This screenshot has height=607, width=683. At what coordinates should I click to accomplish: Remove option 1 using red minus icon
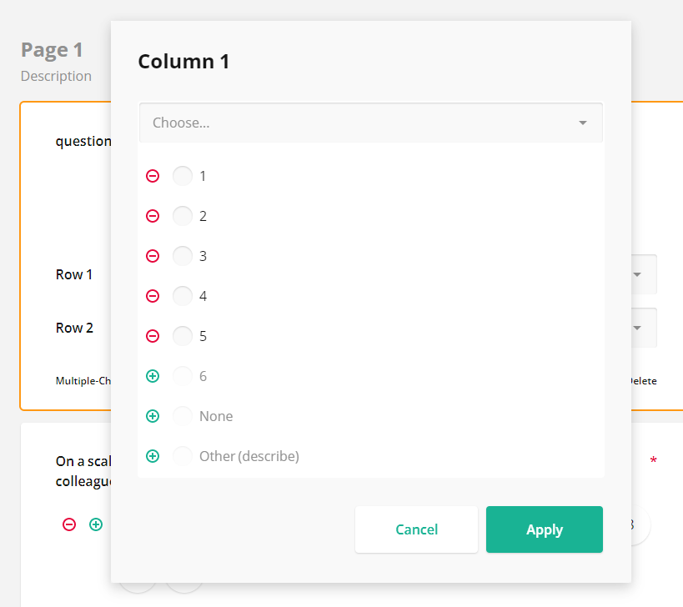[153, 176]
